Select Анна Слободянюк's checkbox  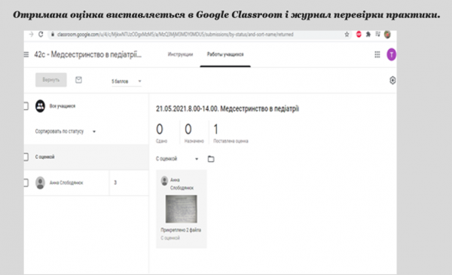click(x=26, y=183)
